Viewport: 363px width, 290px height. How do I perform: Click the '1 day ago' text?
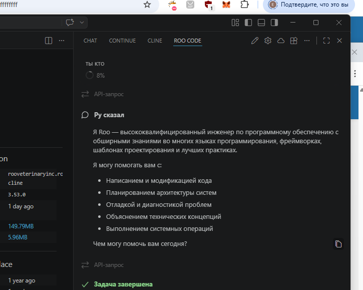pos(21,206)
